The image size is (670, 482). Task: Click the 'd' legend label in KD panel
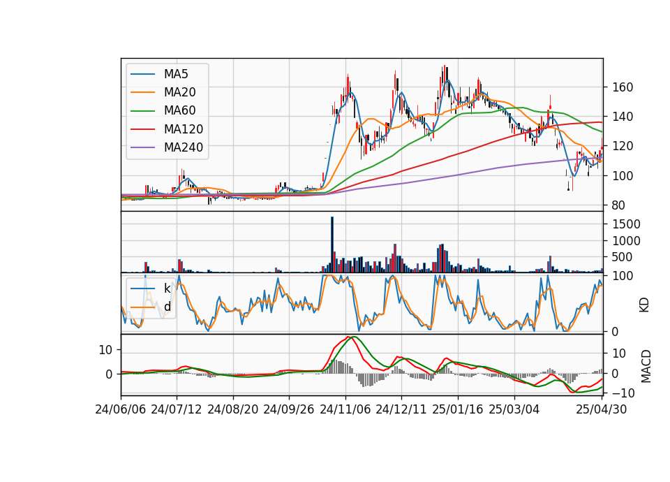click(x=167, y=307)
